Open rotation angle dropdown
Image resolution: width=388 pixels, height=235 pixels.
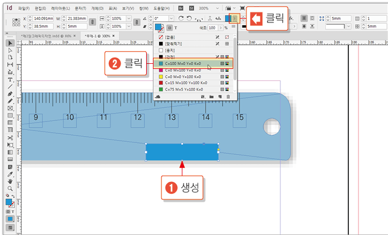pyautogui.click(x=171, y=19)
